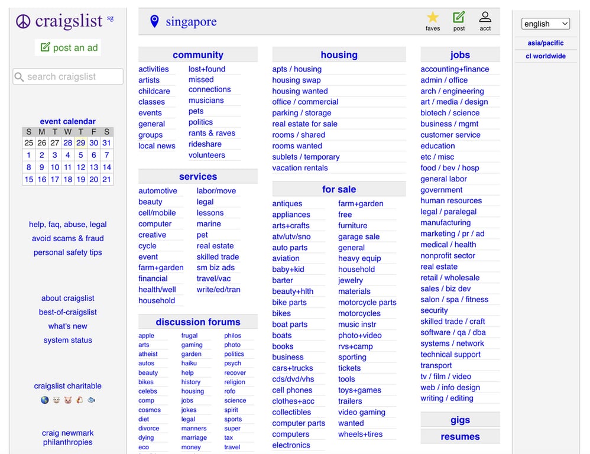Viewport: 590px width, 454px height.
Task: Click the magnifying glass in the search box
Action: (x=18, y=76)
